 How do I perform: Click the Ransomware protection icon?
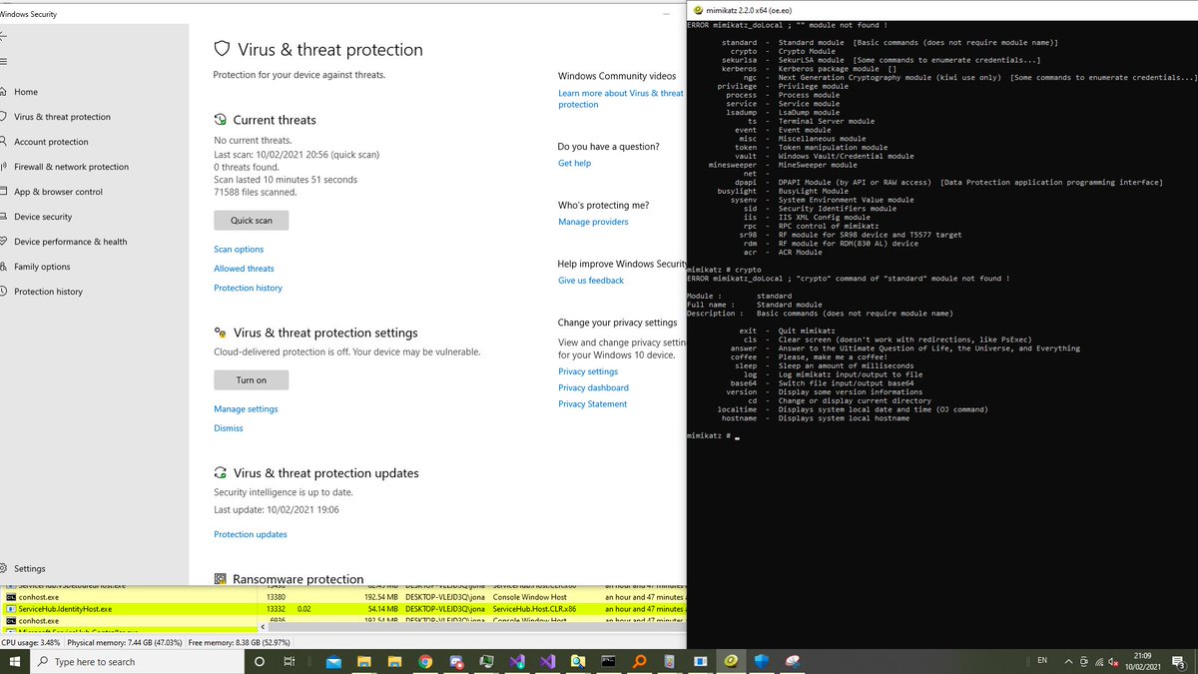point(221,579)
